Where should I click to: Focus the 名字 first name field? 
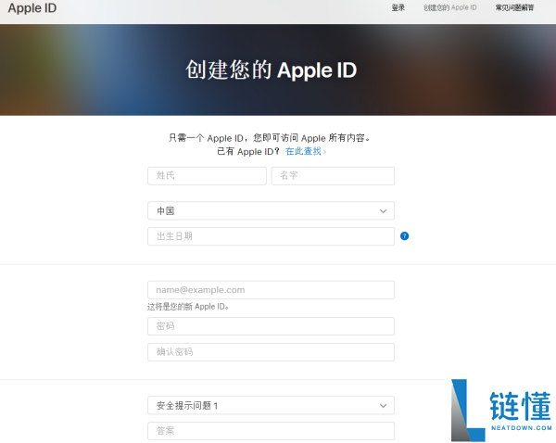(333, 176)
